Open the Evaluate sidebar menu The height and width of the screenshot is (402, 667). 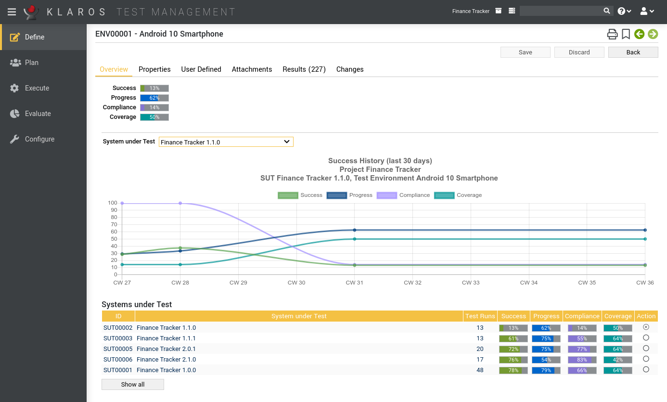click(38, 114)
